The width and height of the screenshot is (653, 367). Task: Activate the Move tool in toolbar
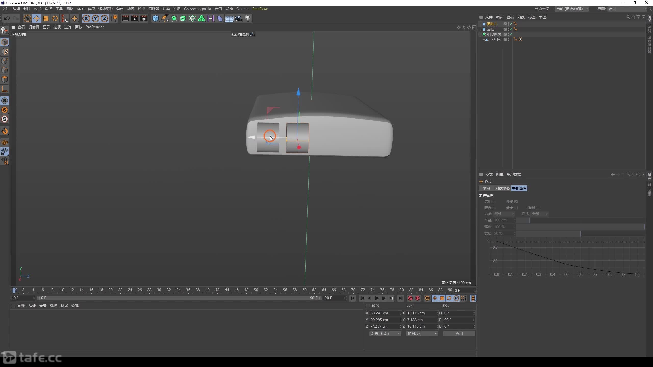[x=36, y=18]
